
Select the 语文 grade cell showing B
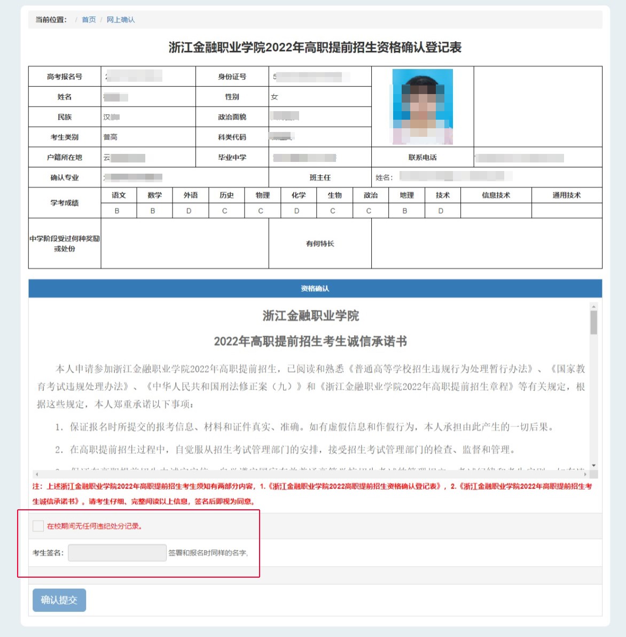[x=119, y=211]
